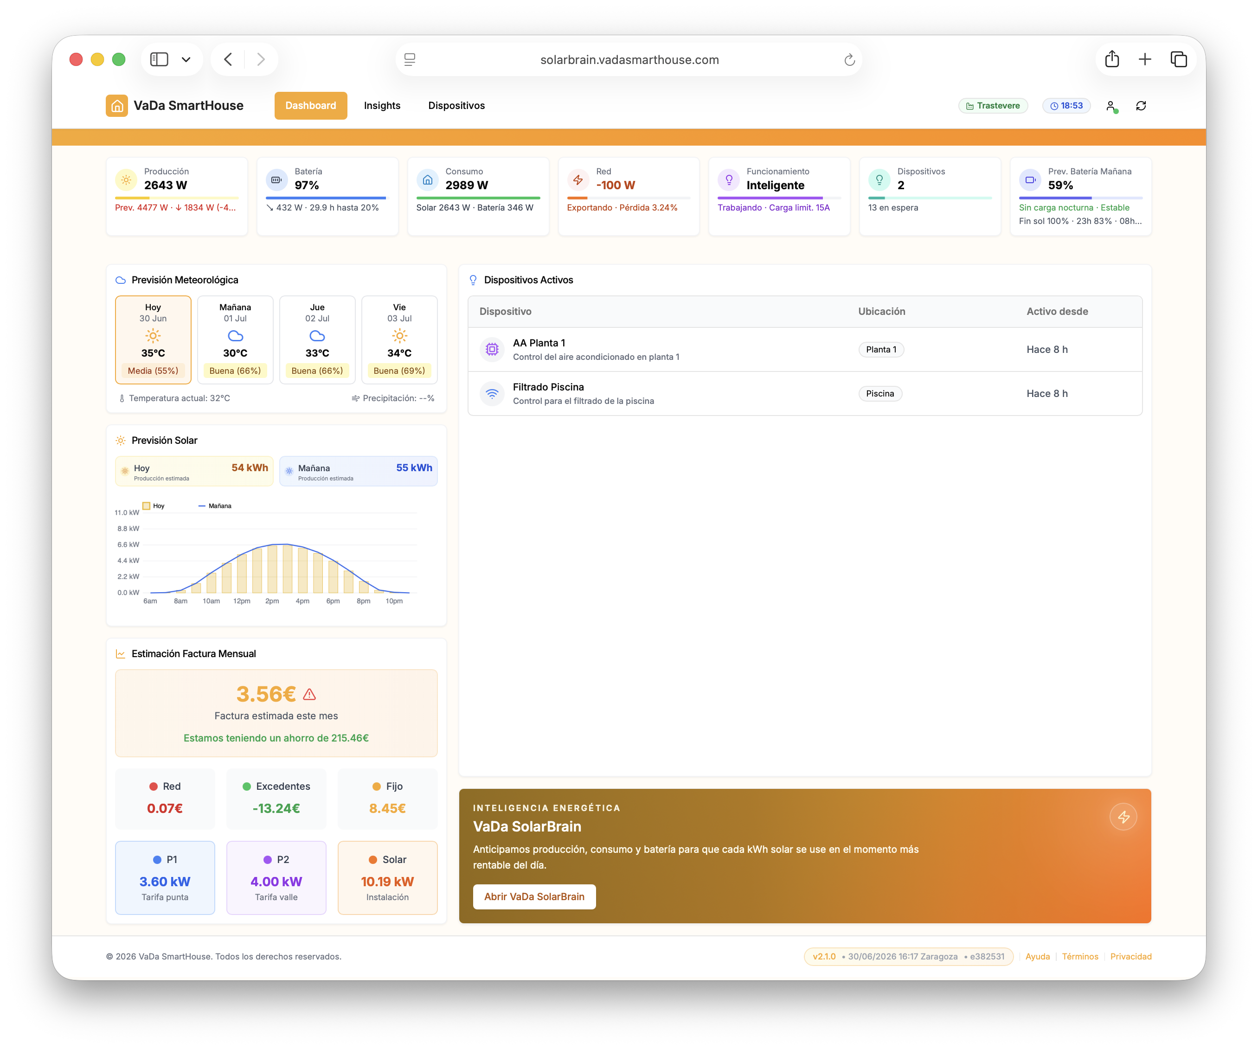This screenshot has height=1049, width=1258.
Task: Click Abrir VaDa SolarBrain button
Action: point(534,896)
